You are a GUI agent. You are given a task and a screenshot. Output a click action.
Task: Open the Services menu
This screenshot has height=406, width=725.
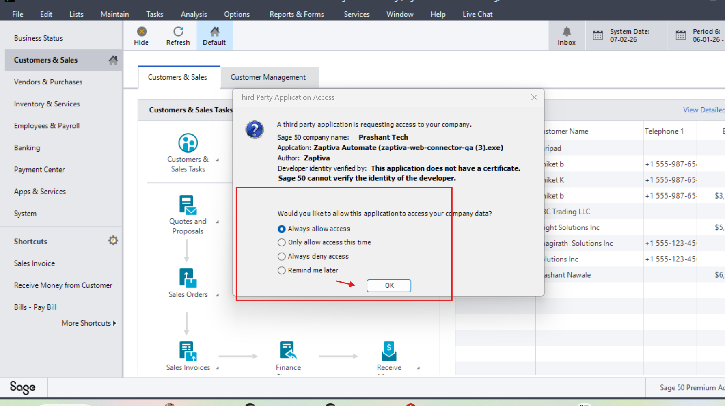pos(357,14)
